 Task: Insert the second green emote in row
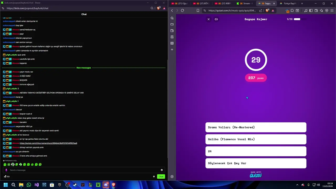click(x=9, y=165)
